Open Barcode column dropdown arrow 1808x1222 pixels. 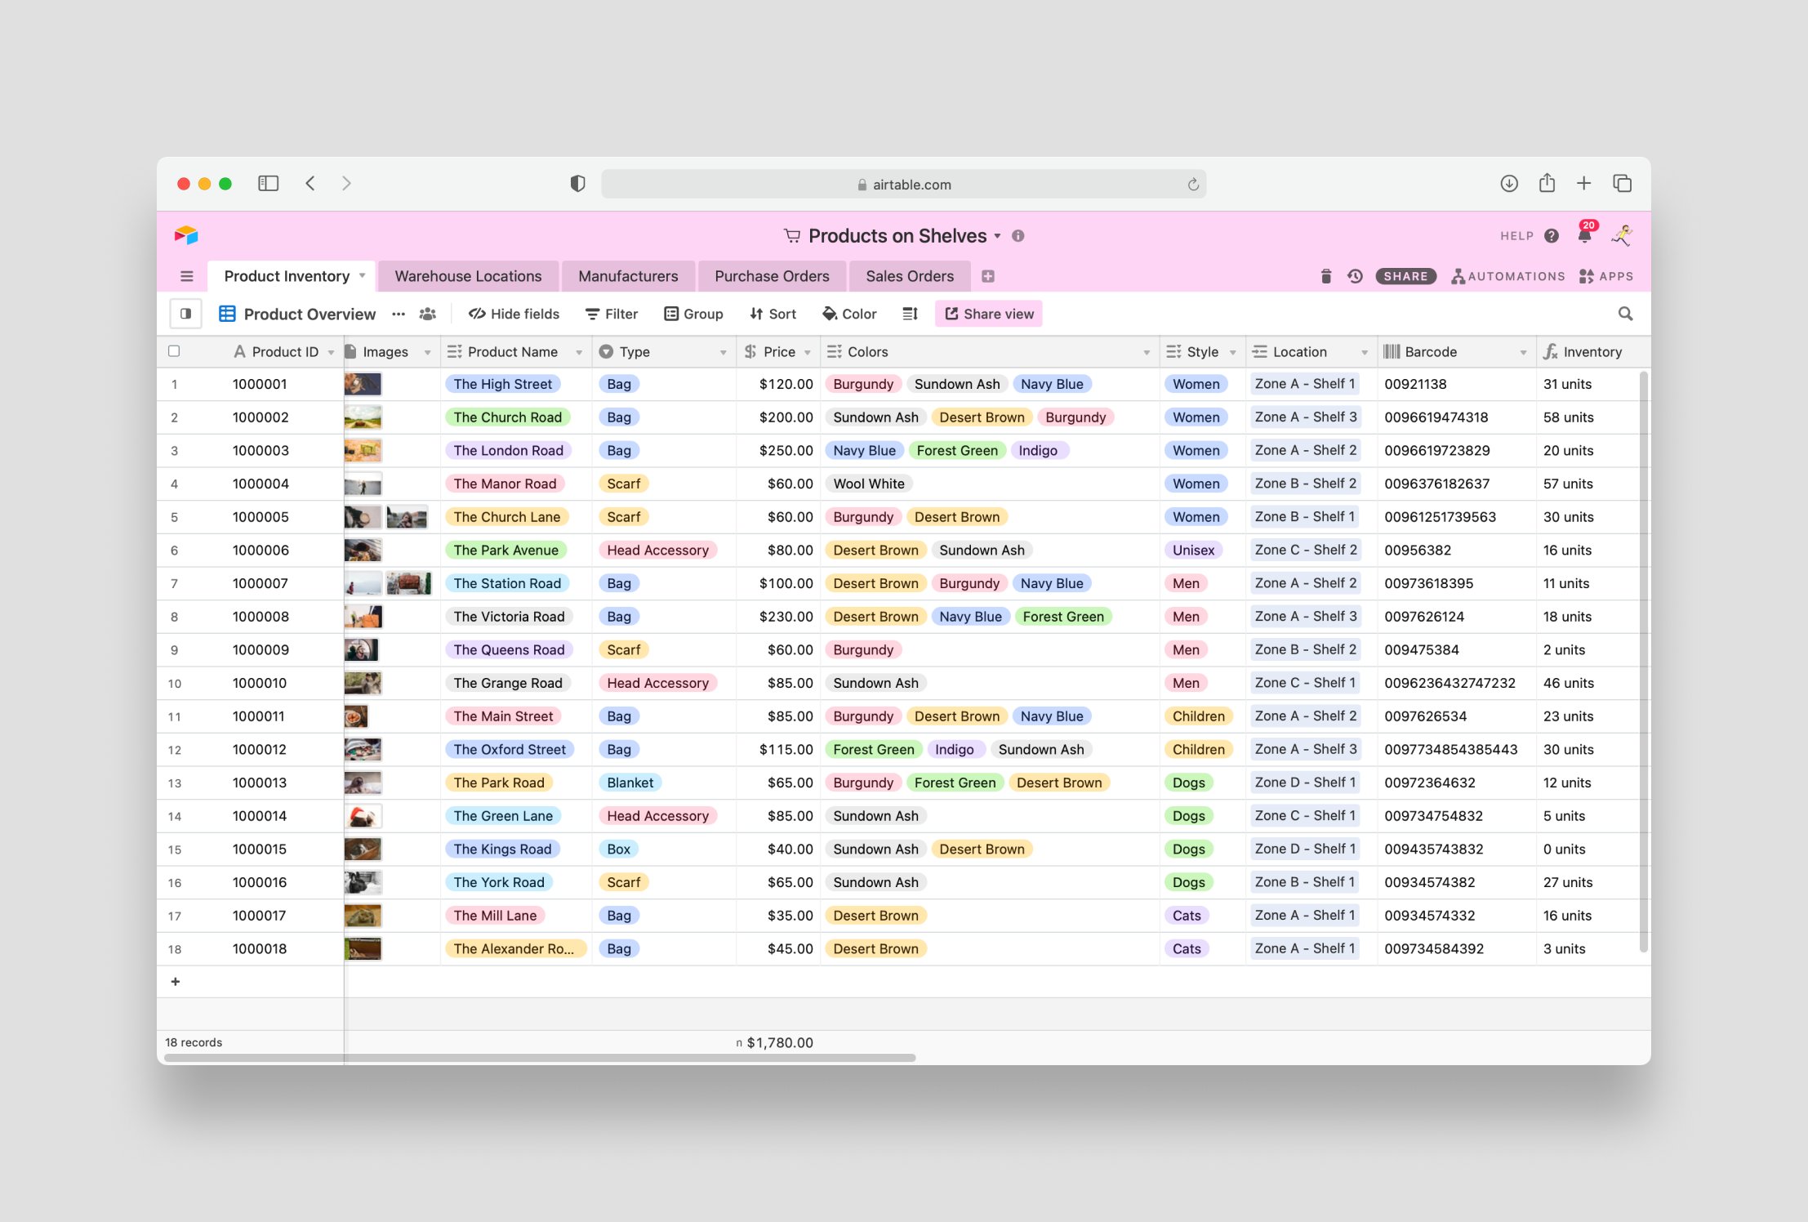pyautogui.click(x=1523, y=352)
